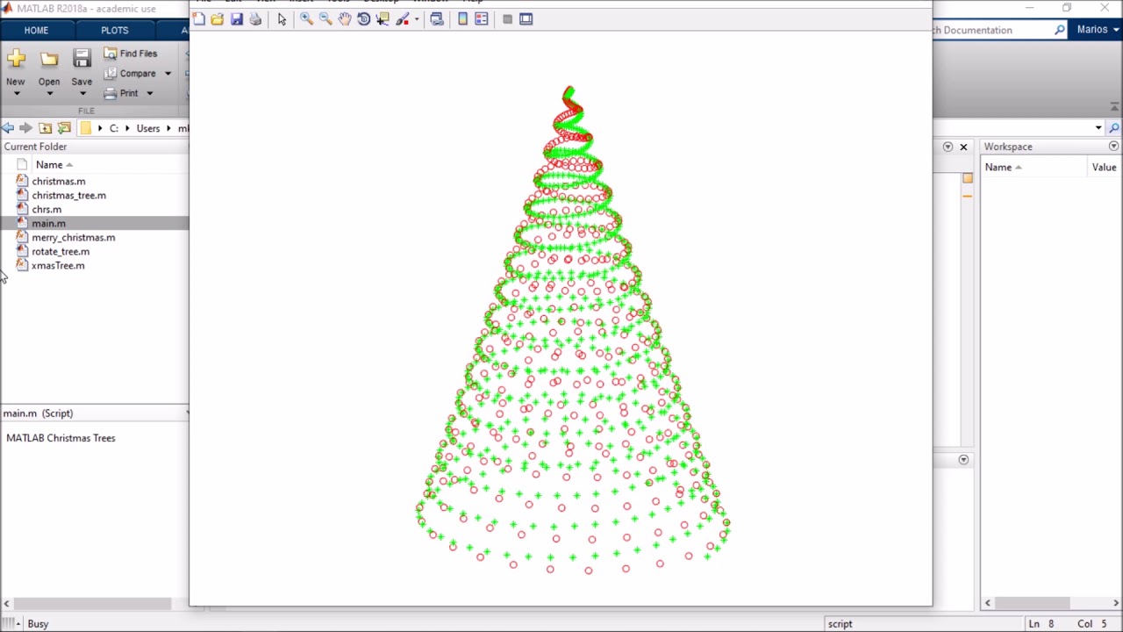Click the Show Plot Tools and Dock Figure icon
1123x632 pixels.
click(526, 19)
